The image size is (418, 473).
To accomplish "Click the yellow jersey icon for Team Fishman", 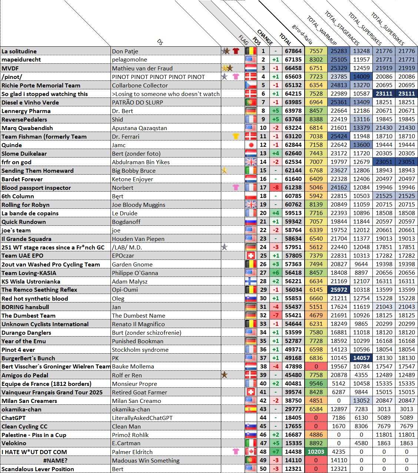I will [236, 136].
